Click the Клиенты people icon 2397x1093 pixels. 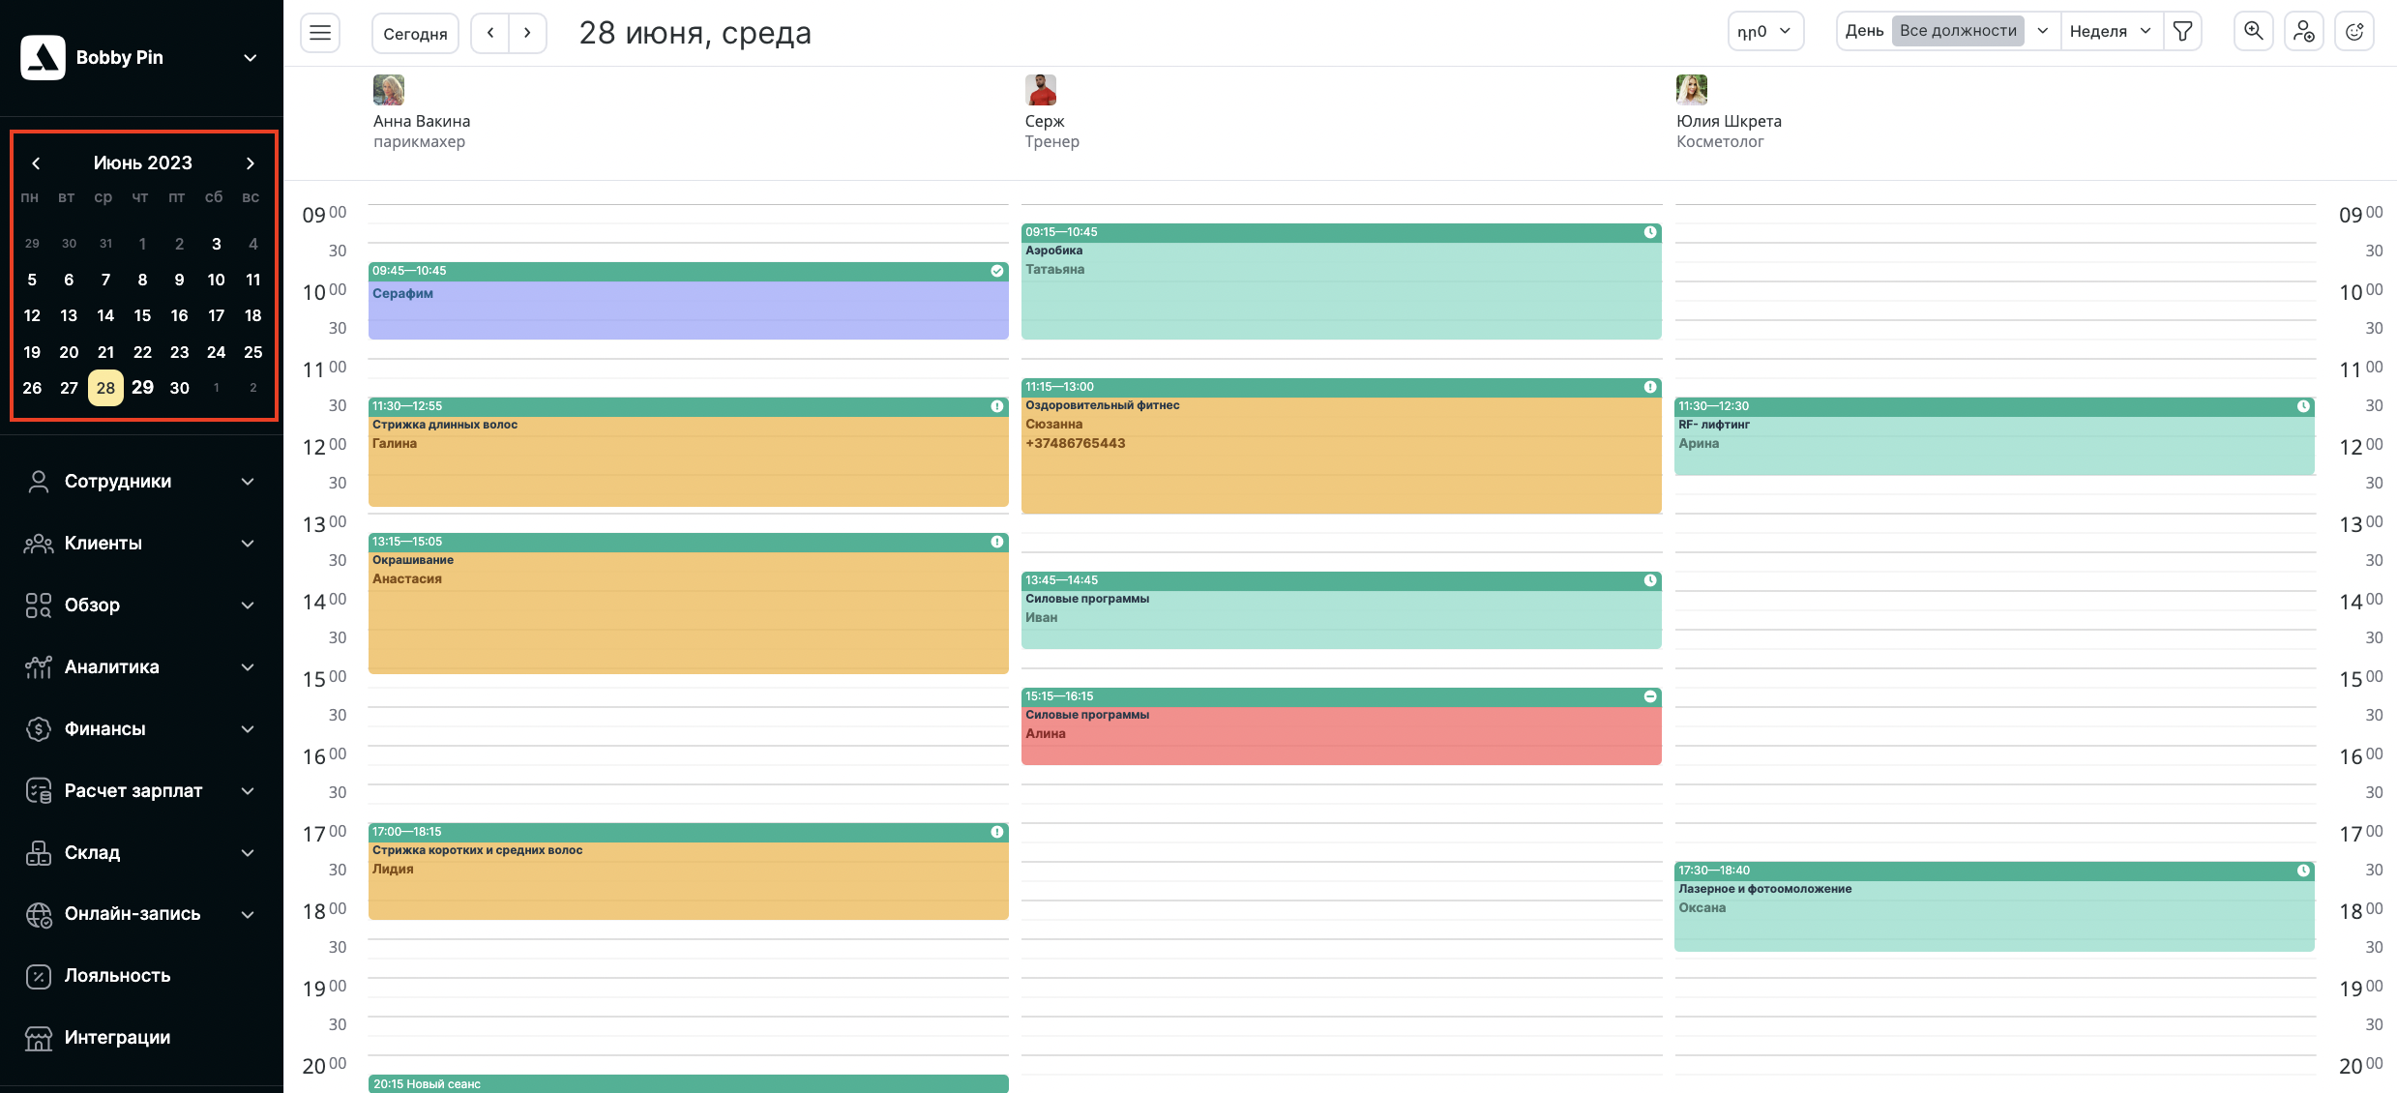[39, 544]
